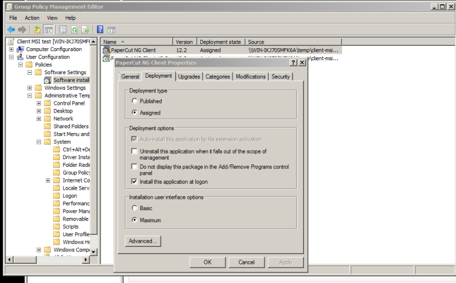Collapse the Administrative Templates node
This screenshot has width=456, height=283.
click(x=30, y=96)
